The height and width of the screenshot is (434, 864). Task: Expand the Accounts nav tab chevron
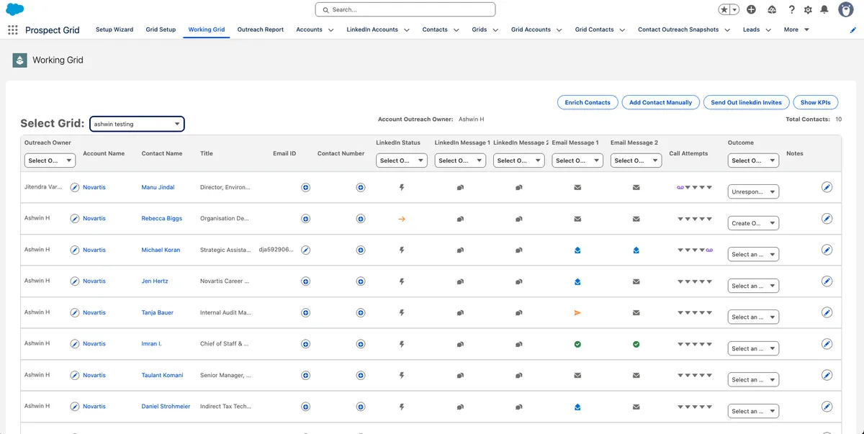[330, 30]
